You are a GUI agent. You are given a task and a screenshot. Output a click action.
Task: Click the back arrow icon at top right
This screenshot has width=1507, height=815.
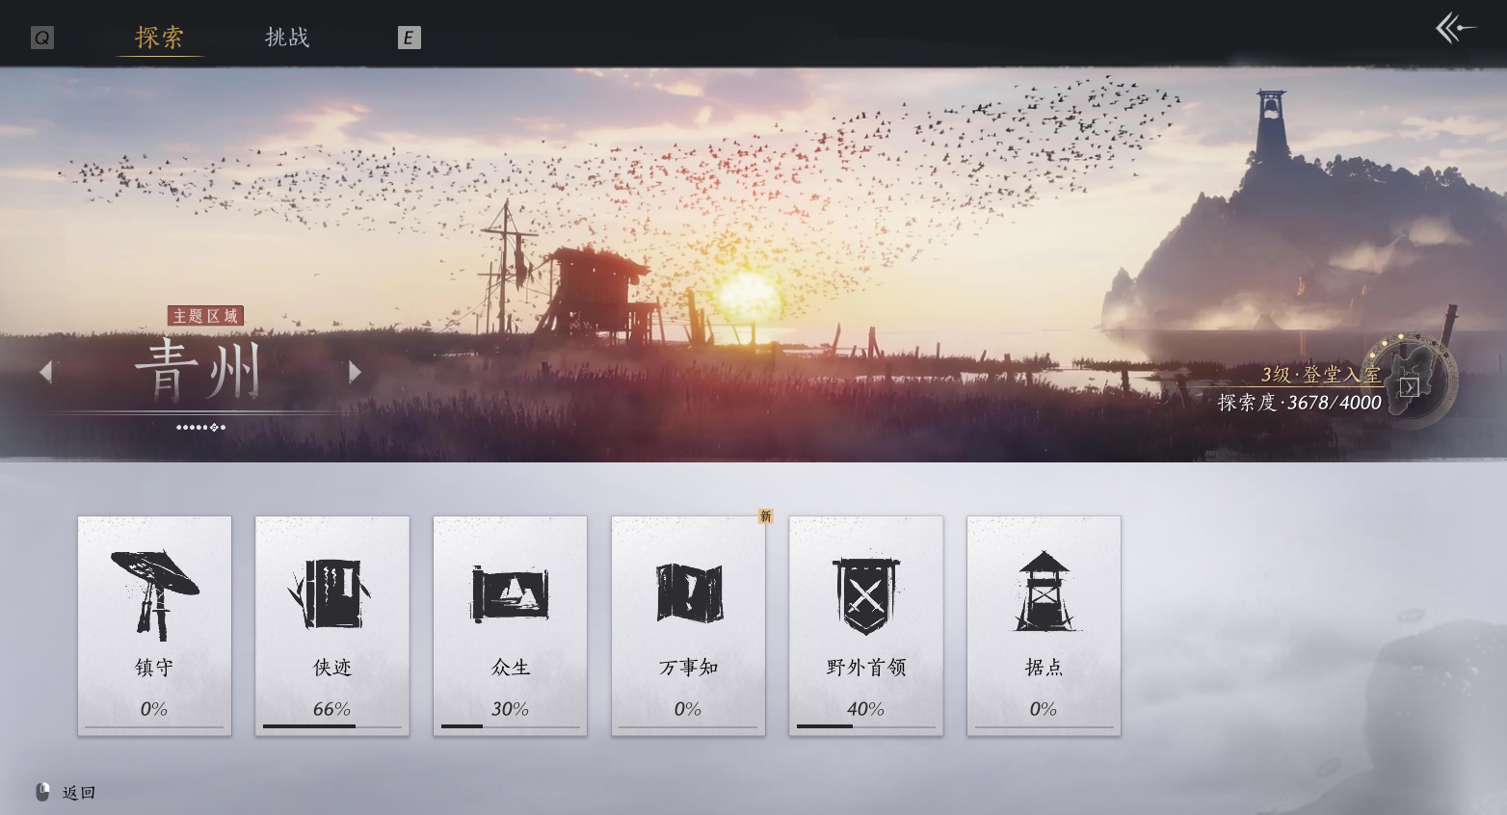(x=1455, y=28)
